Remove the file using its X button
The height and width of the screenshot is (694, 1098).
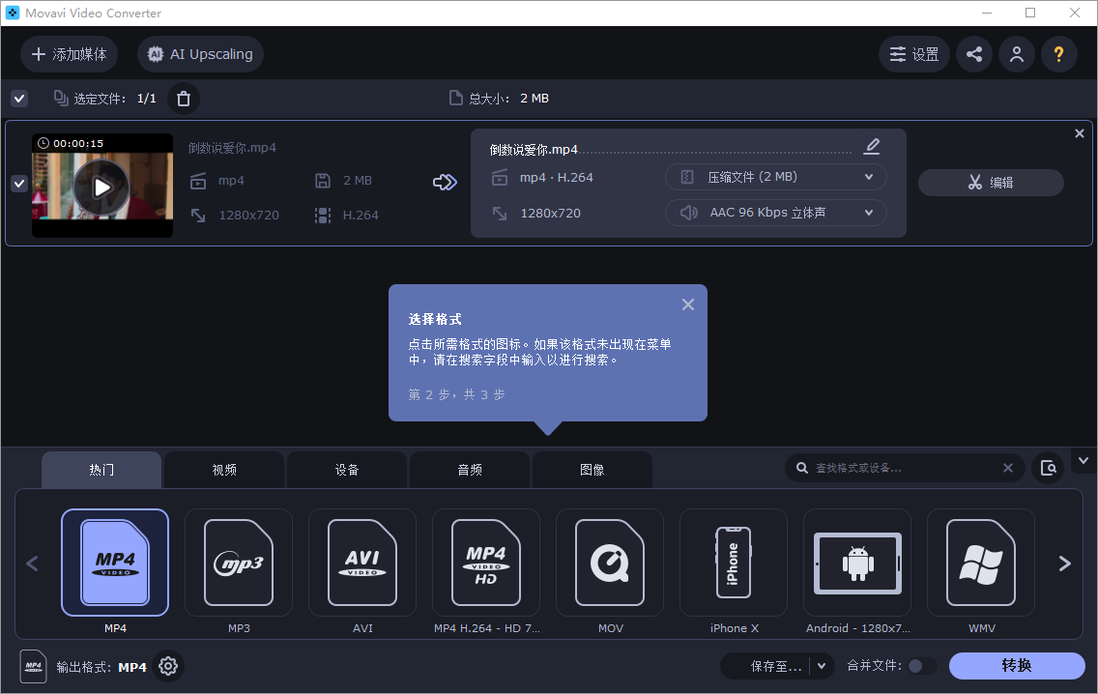click(x=1079, y=133)
